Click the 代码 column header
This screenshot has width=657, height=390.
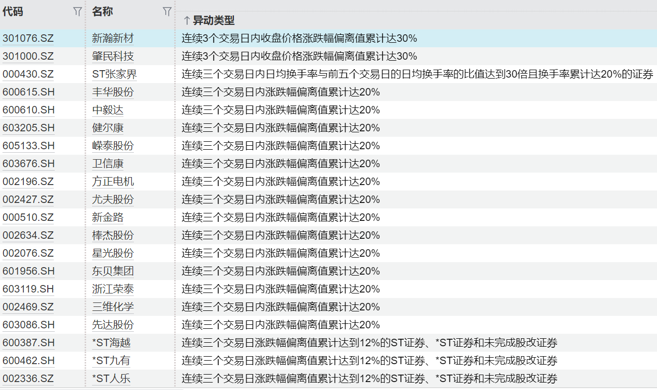click(x=13, y=12)
